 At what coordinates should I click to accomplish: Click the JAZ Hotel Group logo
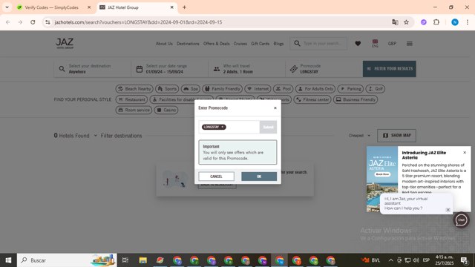click(x=65, y=44)
